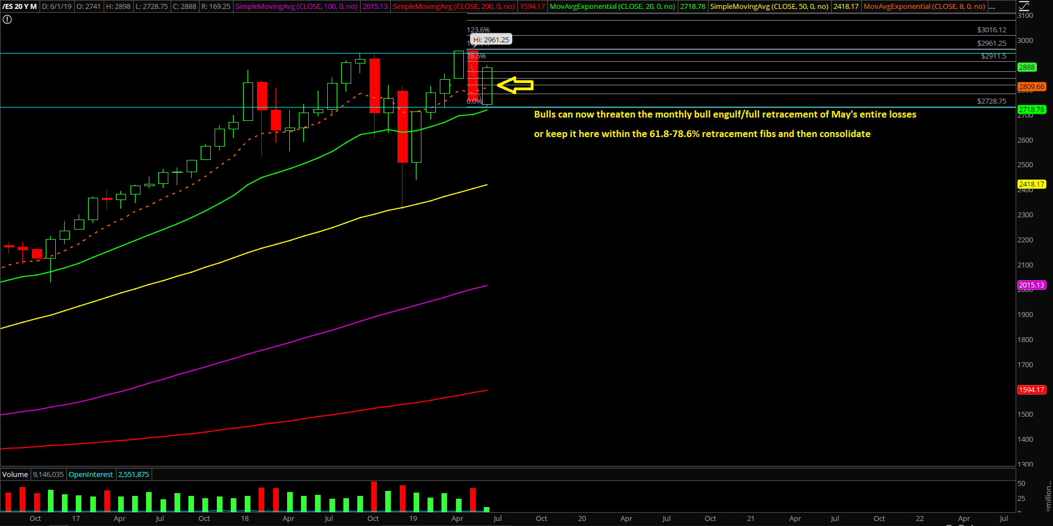Click the R: 169.25 range value
This screenshot has width=1053, height=526.
216,7
